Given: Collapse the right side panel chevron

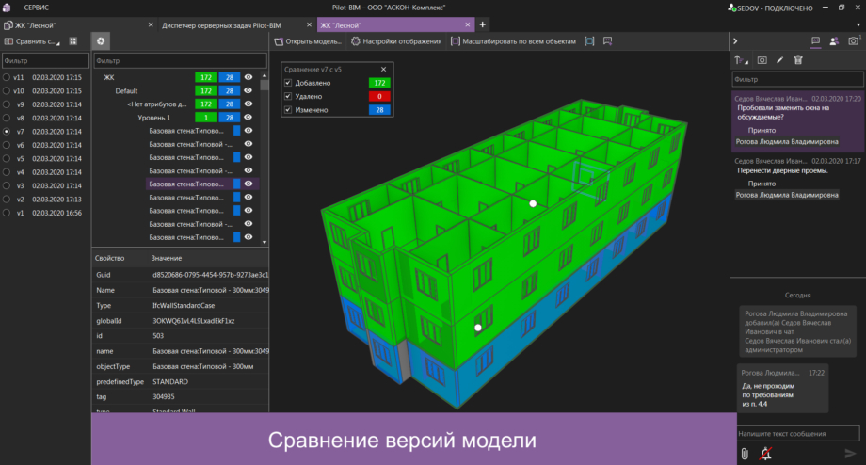Looking at the screenshot, I should point(735,41).
